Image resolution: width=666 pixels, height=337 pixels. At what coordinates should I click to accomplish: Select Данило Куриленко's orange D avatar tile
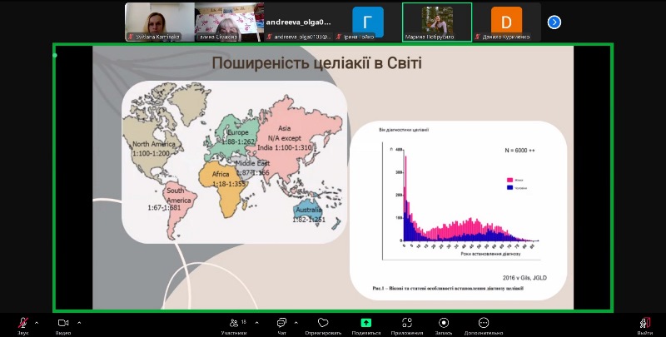(506, 22)
